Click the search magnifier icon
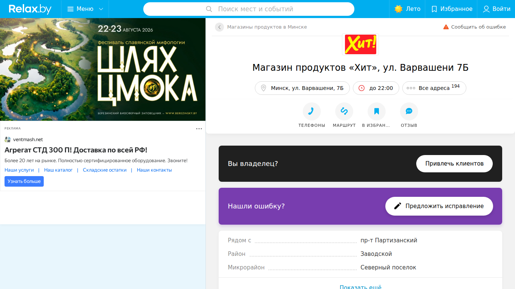Viewport: 515px width, 289px height. point(209,9)
